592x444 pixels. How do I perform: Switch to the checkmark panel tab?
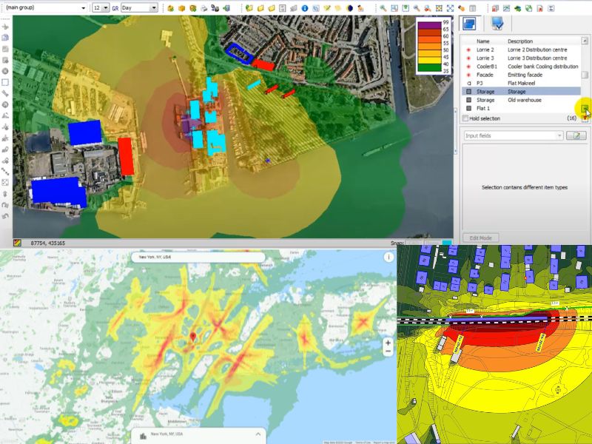[497, 24]
